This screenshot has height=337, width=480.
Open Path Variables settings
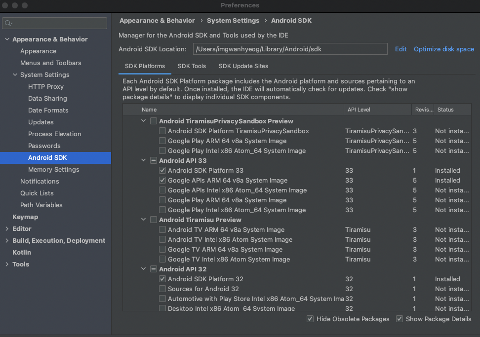[41, 205]
